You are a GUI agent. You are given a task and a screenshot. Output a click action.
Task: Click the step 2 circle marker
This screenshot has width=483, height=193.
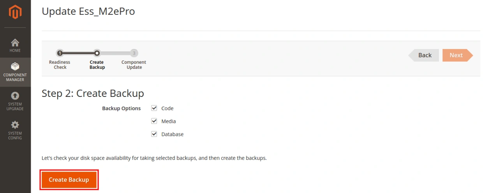(97, 53)
